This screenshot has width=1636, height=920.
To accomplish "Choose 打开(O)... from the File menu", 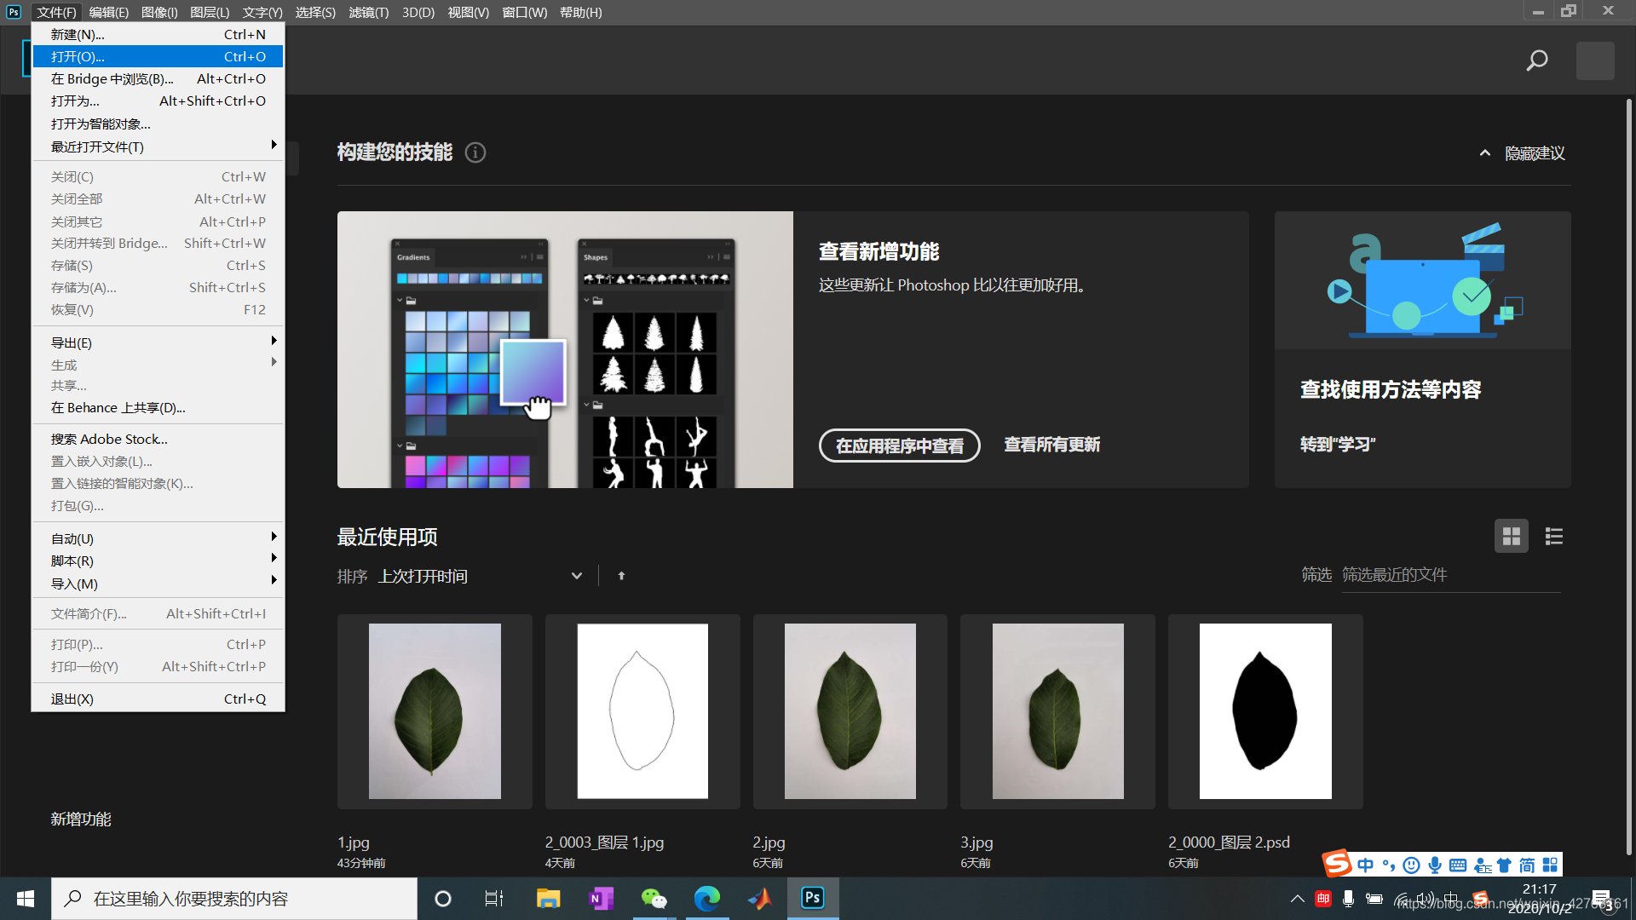I will click(x=158, y=56).
